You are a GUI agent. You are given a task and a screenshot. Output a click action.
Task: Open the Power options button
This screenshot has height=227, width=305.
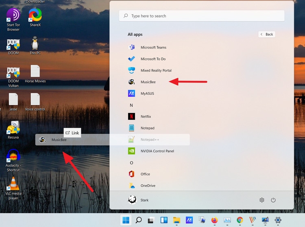[273, 200]
